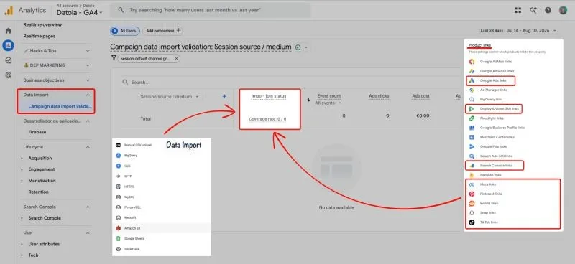Select Campaign data import validation nav item
Viewport: 575px width, 264px height.
pyautogui.click(x=60, y=106)
